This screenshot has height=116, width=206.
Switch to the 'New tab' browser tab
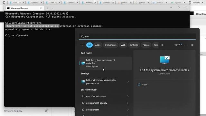click(x=196, y=3)
